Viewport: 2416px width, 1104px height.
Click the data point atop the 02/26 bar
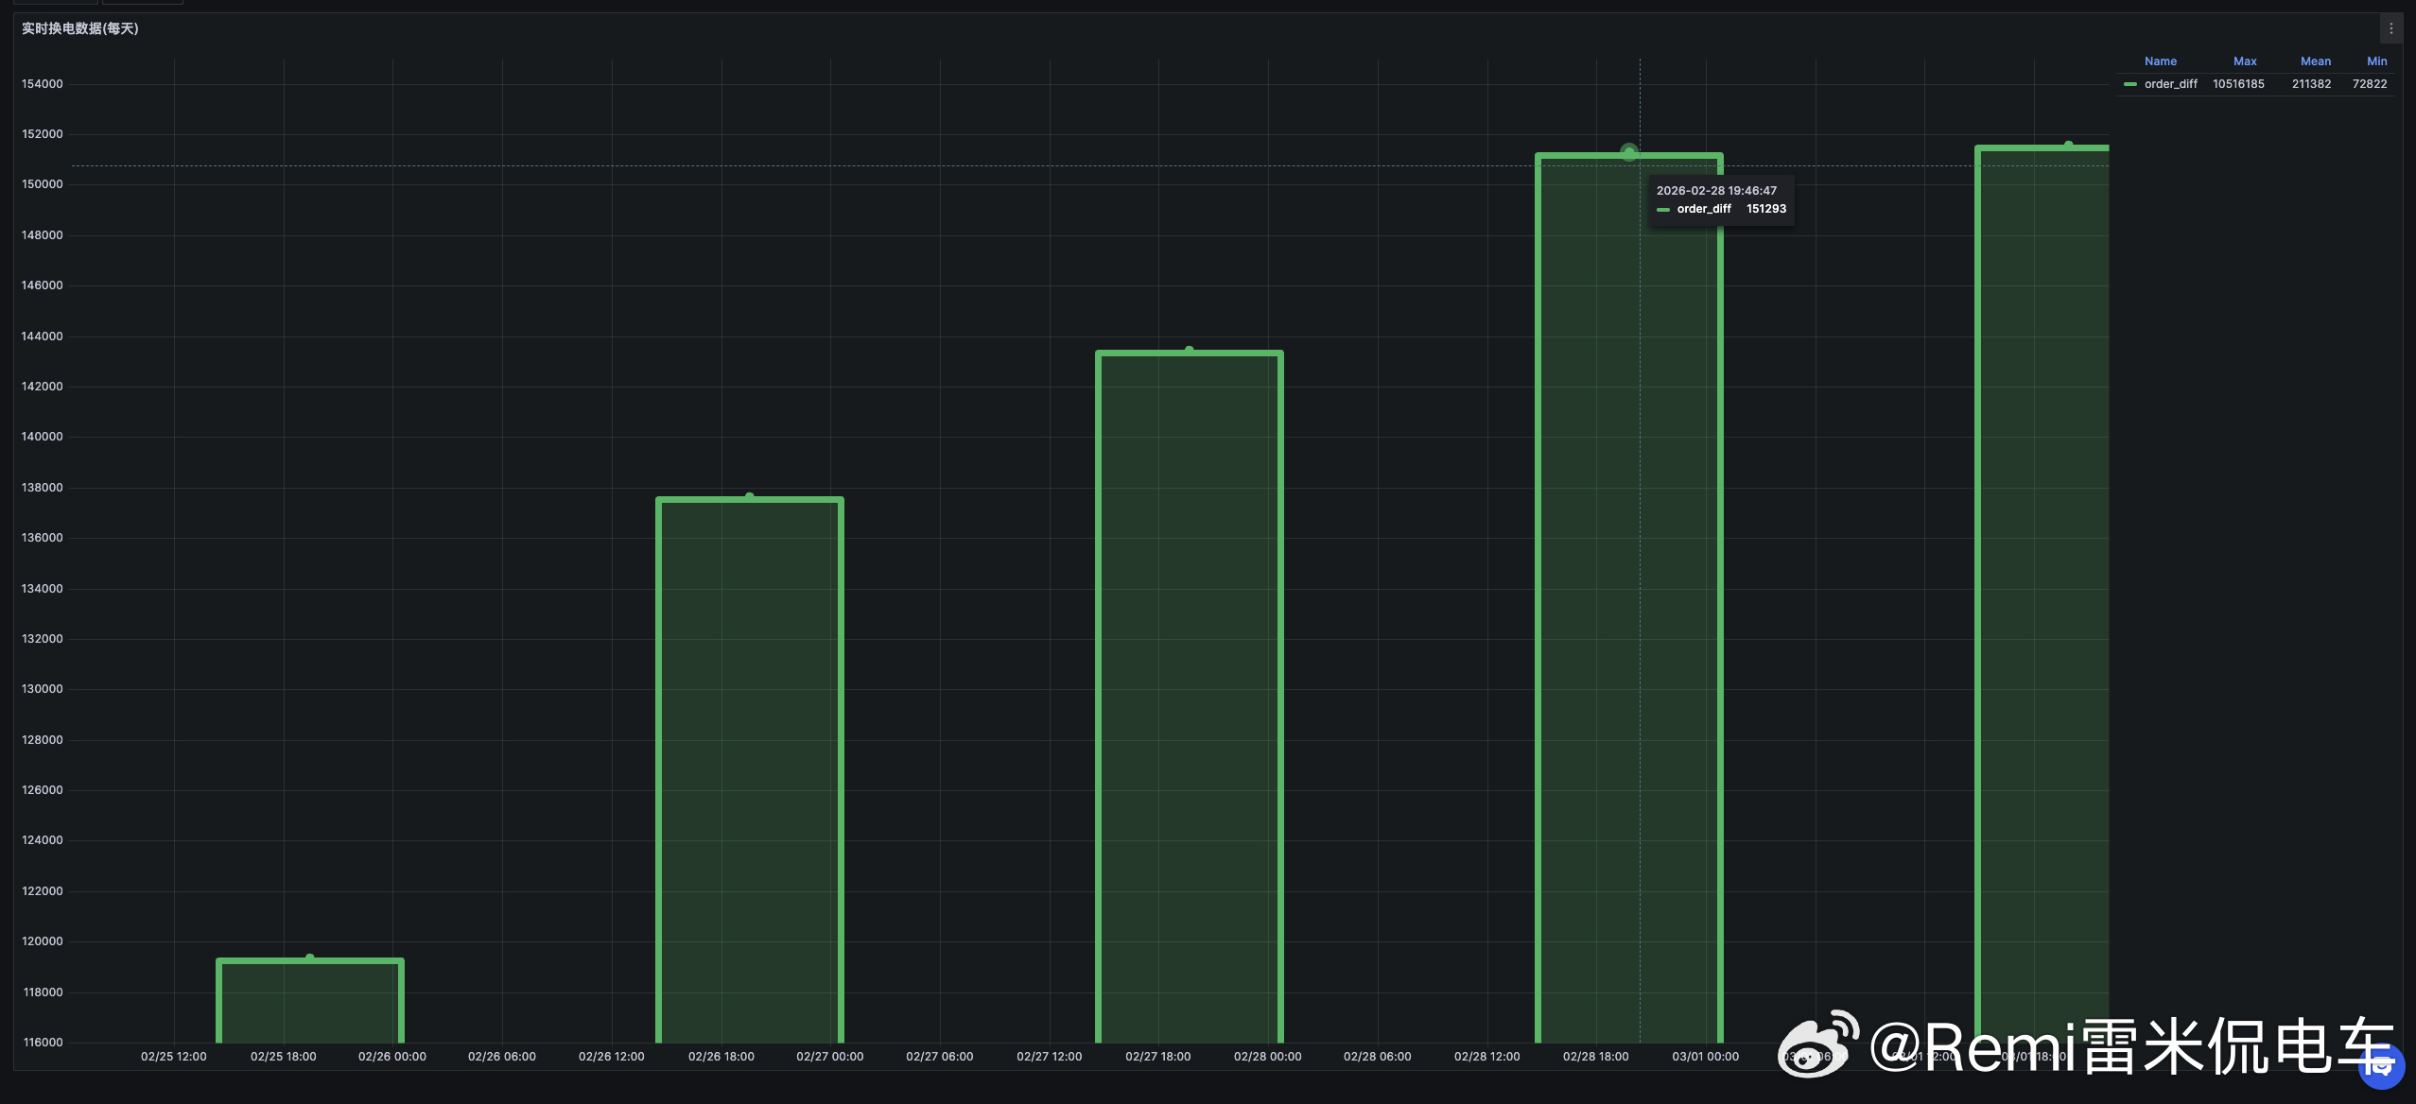(750, 496)
